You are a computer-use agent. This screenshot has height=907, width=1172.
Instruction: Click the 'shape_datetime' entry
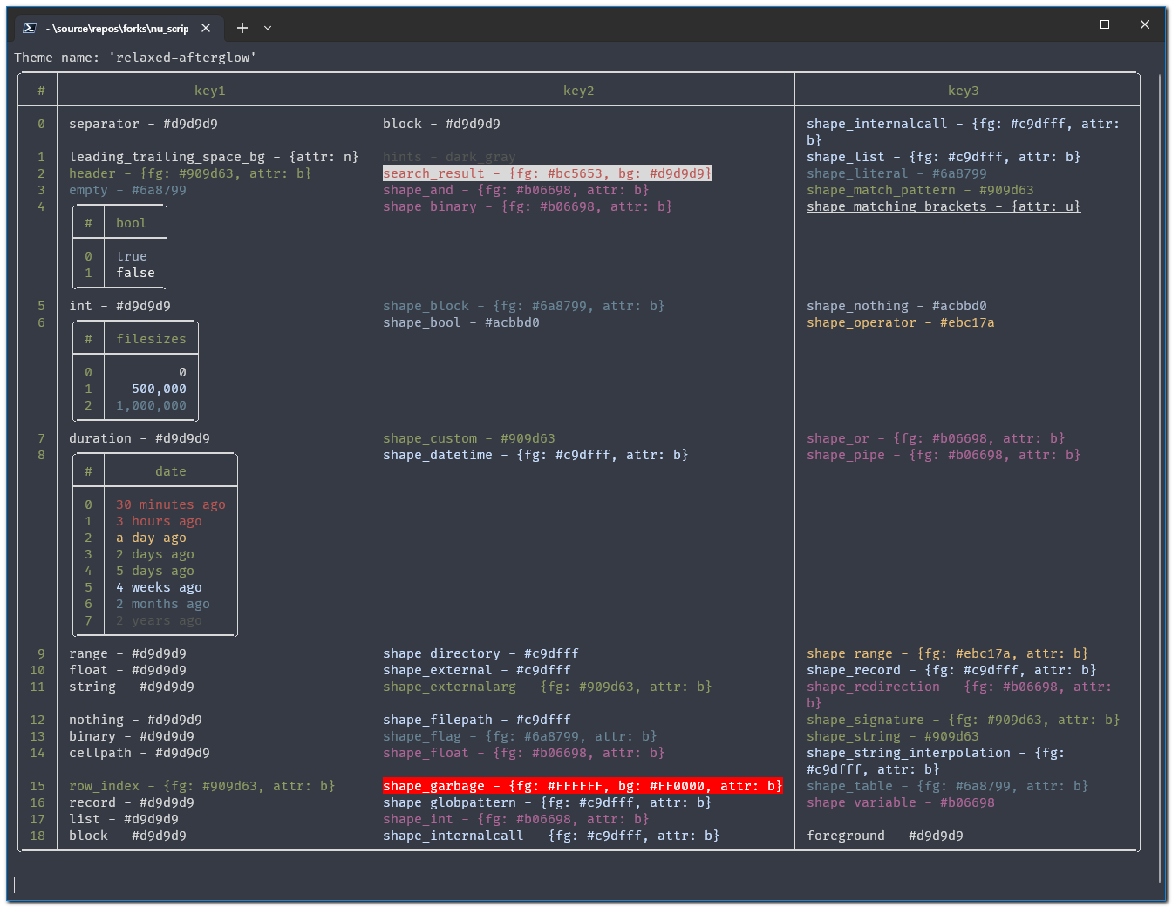pos(535,455)
